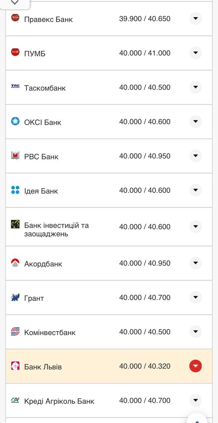This screenshot has width=218, height=423.
Task: Open the Акордбанк bank name link
Action: click(x=43, y=264)
